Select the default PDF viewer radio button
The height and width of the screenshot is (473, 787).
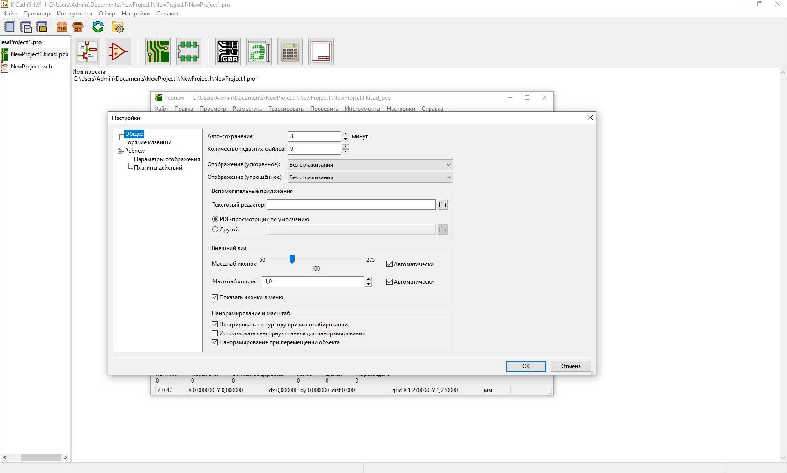pyautogui.click(x=215, y=219)
